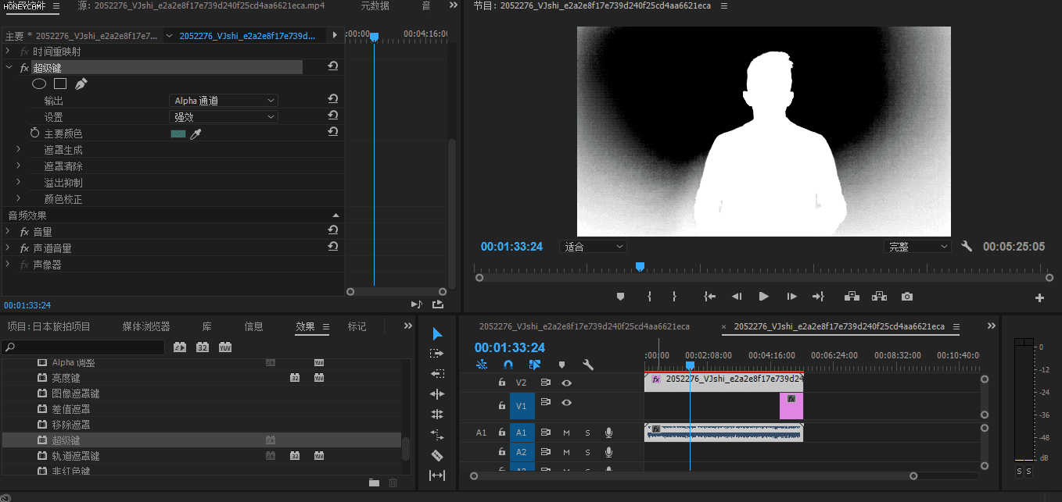Switch to the 信息 panel tab
Viewport: 1062px width, 502px height.
click(x=253, y=326)
